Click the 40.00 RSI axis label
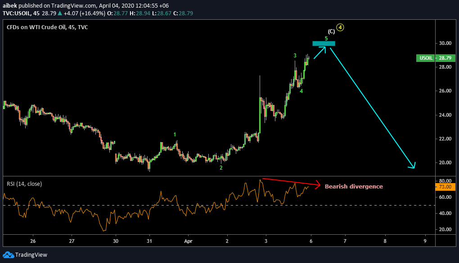This screenshot has height=263, width=459. 445,213
